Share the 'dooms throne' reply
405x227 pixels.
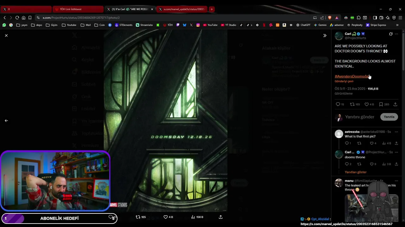(x=396, y=164)
